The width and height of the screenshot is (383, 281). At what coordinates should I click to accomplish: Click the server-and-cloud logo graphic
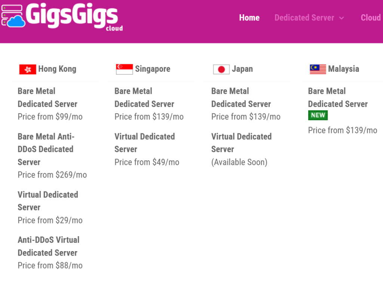point(13,16)
